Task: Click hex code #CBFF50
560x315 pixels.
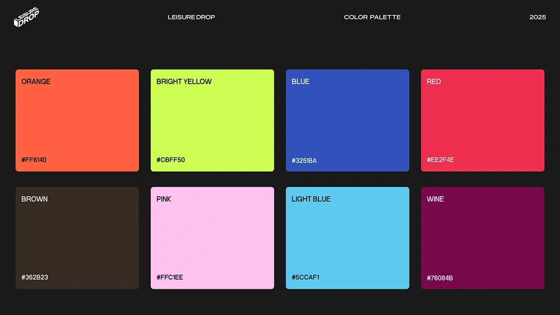Action: [170, 159]
